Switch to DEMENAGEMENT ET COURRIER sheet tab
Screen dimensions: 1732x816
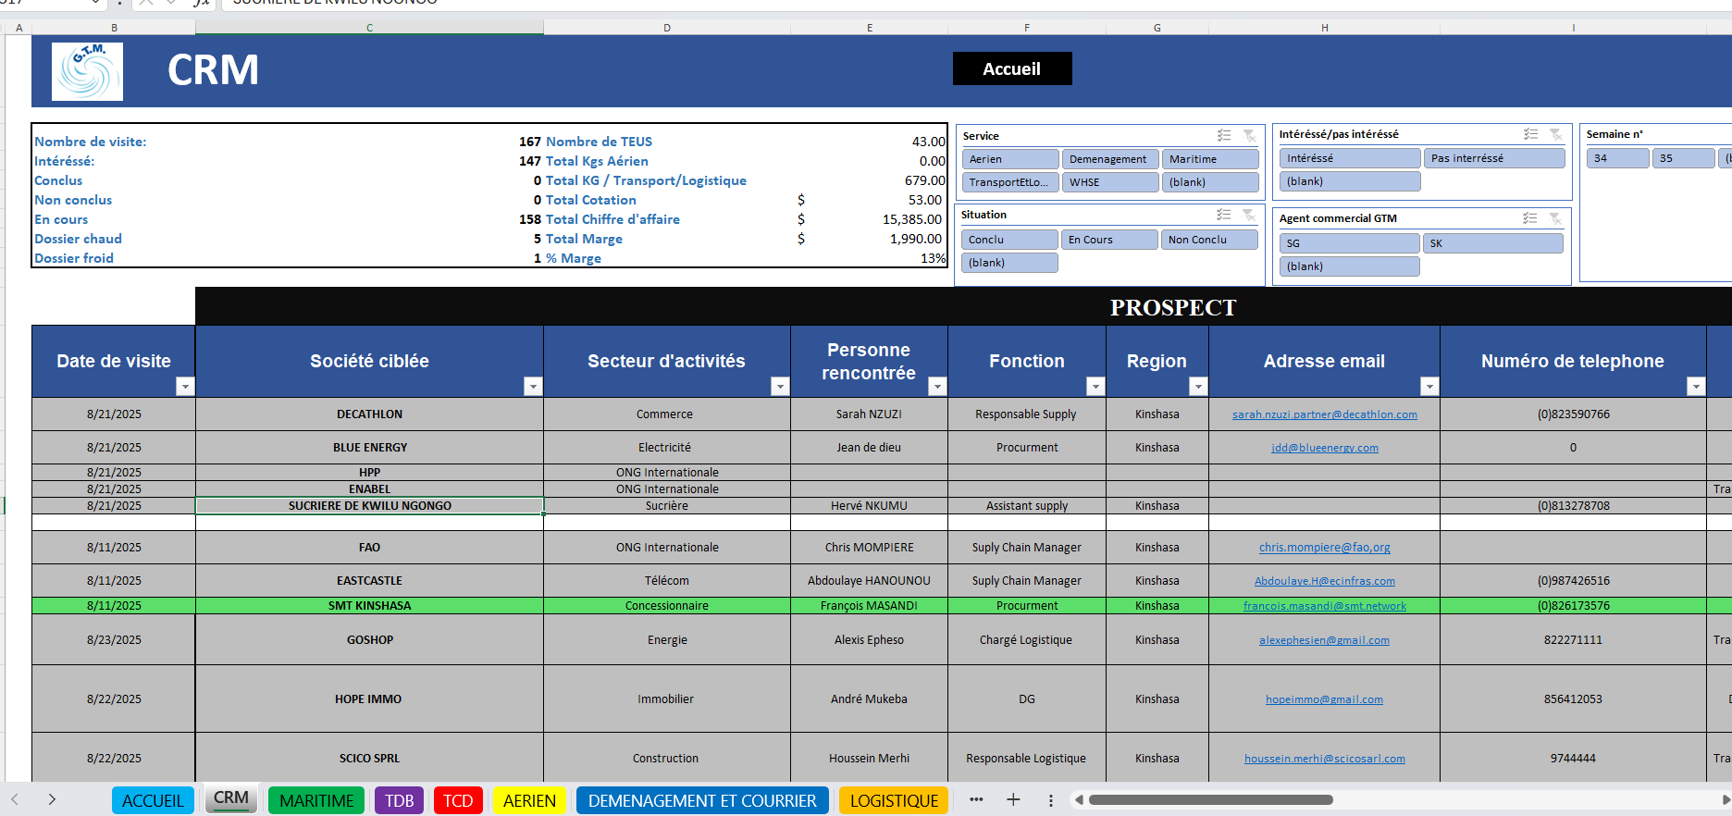[x=702, y=800]
